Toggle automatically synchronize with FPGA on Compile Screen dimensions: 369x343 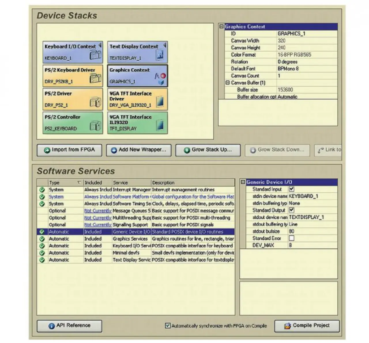point(167,325)
